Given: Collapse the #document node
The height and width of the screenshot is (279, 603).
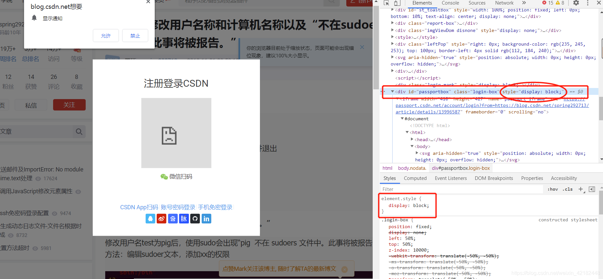Looking at the screenshot, I should tap(402, 119).
